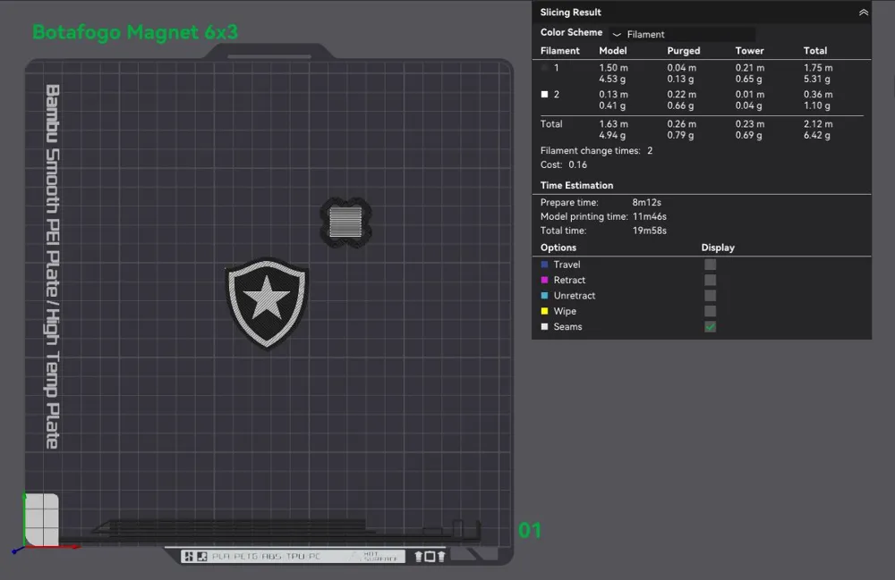Click the blue Travel color swatch
895x580 pixels.
[544, 265]
